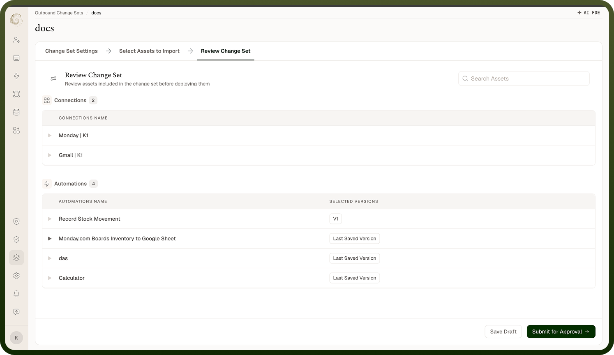The image size is (614, 355).
Task: Open the settings gear sidebar icon
Action: [x=16, y=276]
